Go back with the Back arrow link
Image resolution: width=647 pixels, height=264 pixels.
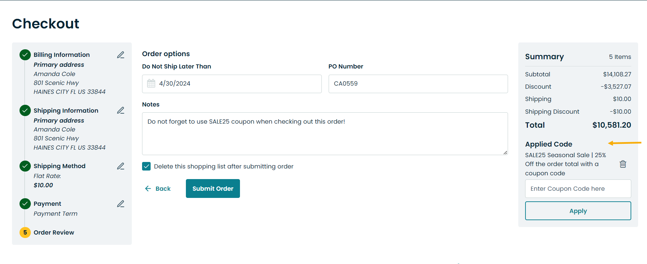(158, 189)
